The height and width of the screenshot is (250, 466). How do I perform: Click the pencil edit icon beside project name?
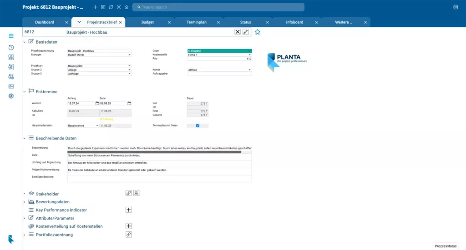(x=245, y=32)
